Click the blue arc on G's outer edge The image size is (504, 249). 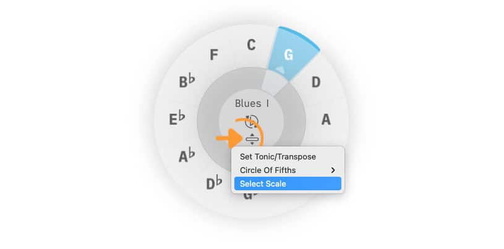tap(299, 37)
